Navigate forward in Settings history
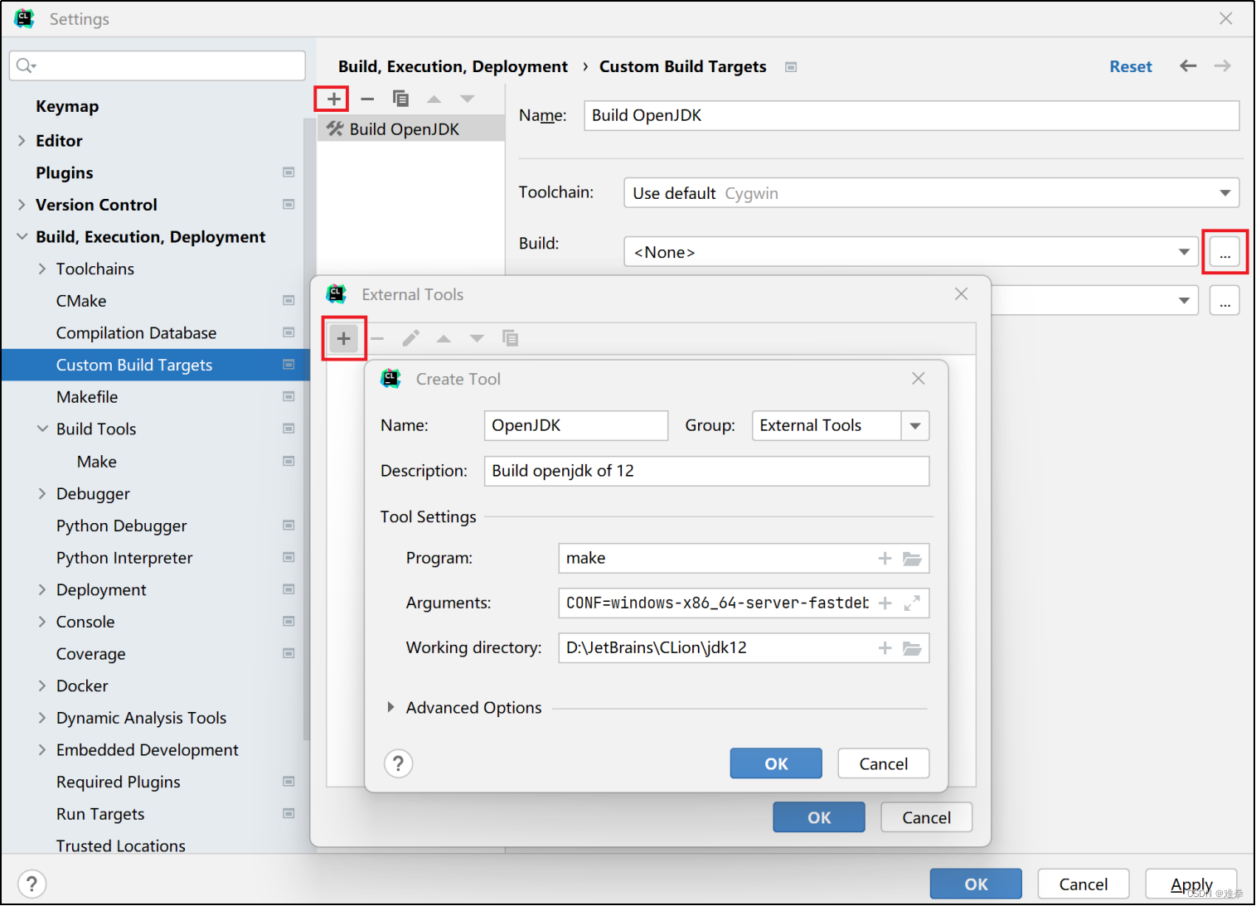The height and width of the screenshot is (906, 1256). (x=1223, y=66)
